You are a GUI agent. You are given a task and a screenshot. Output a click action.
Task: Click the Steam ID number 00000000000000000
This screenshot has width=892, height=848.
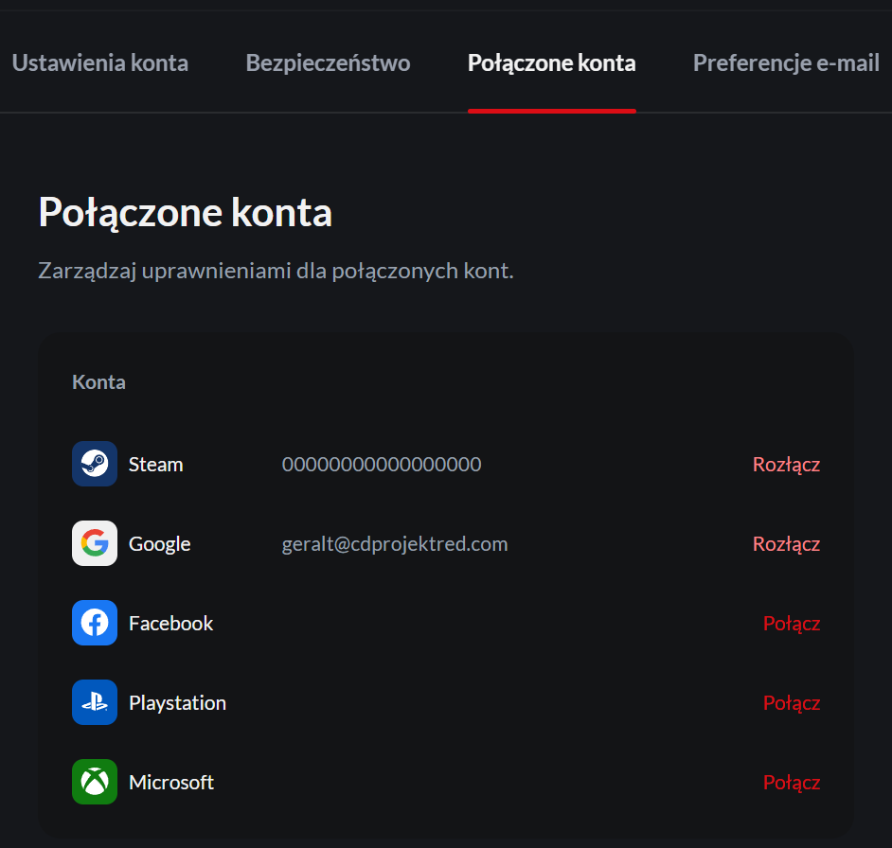tap(382, 464)
